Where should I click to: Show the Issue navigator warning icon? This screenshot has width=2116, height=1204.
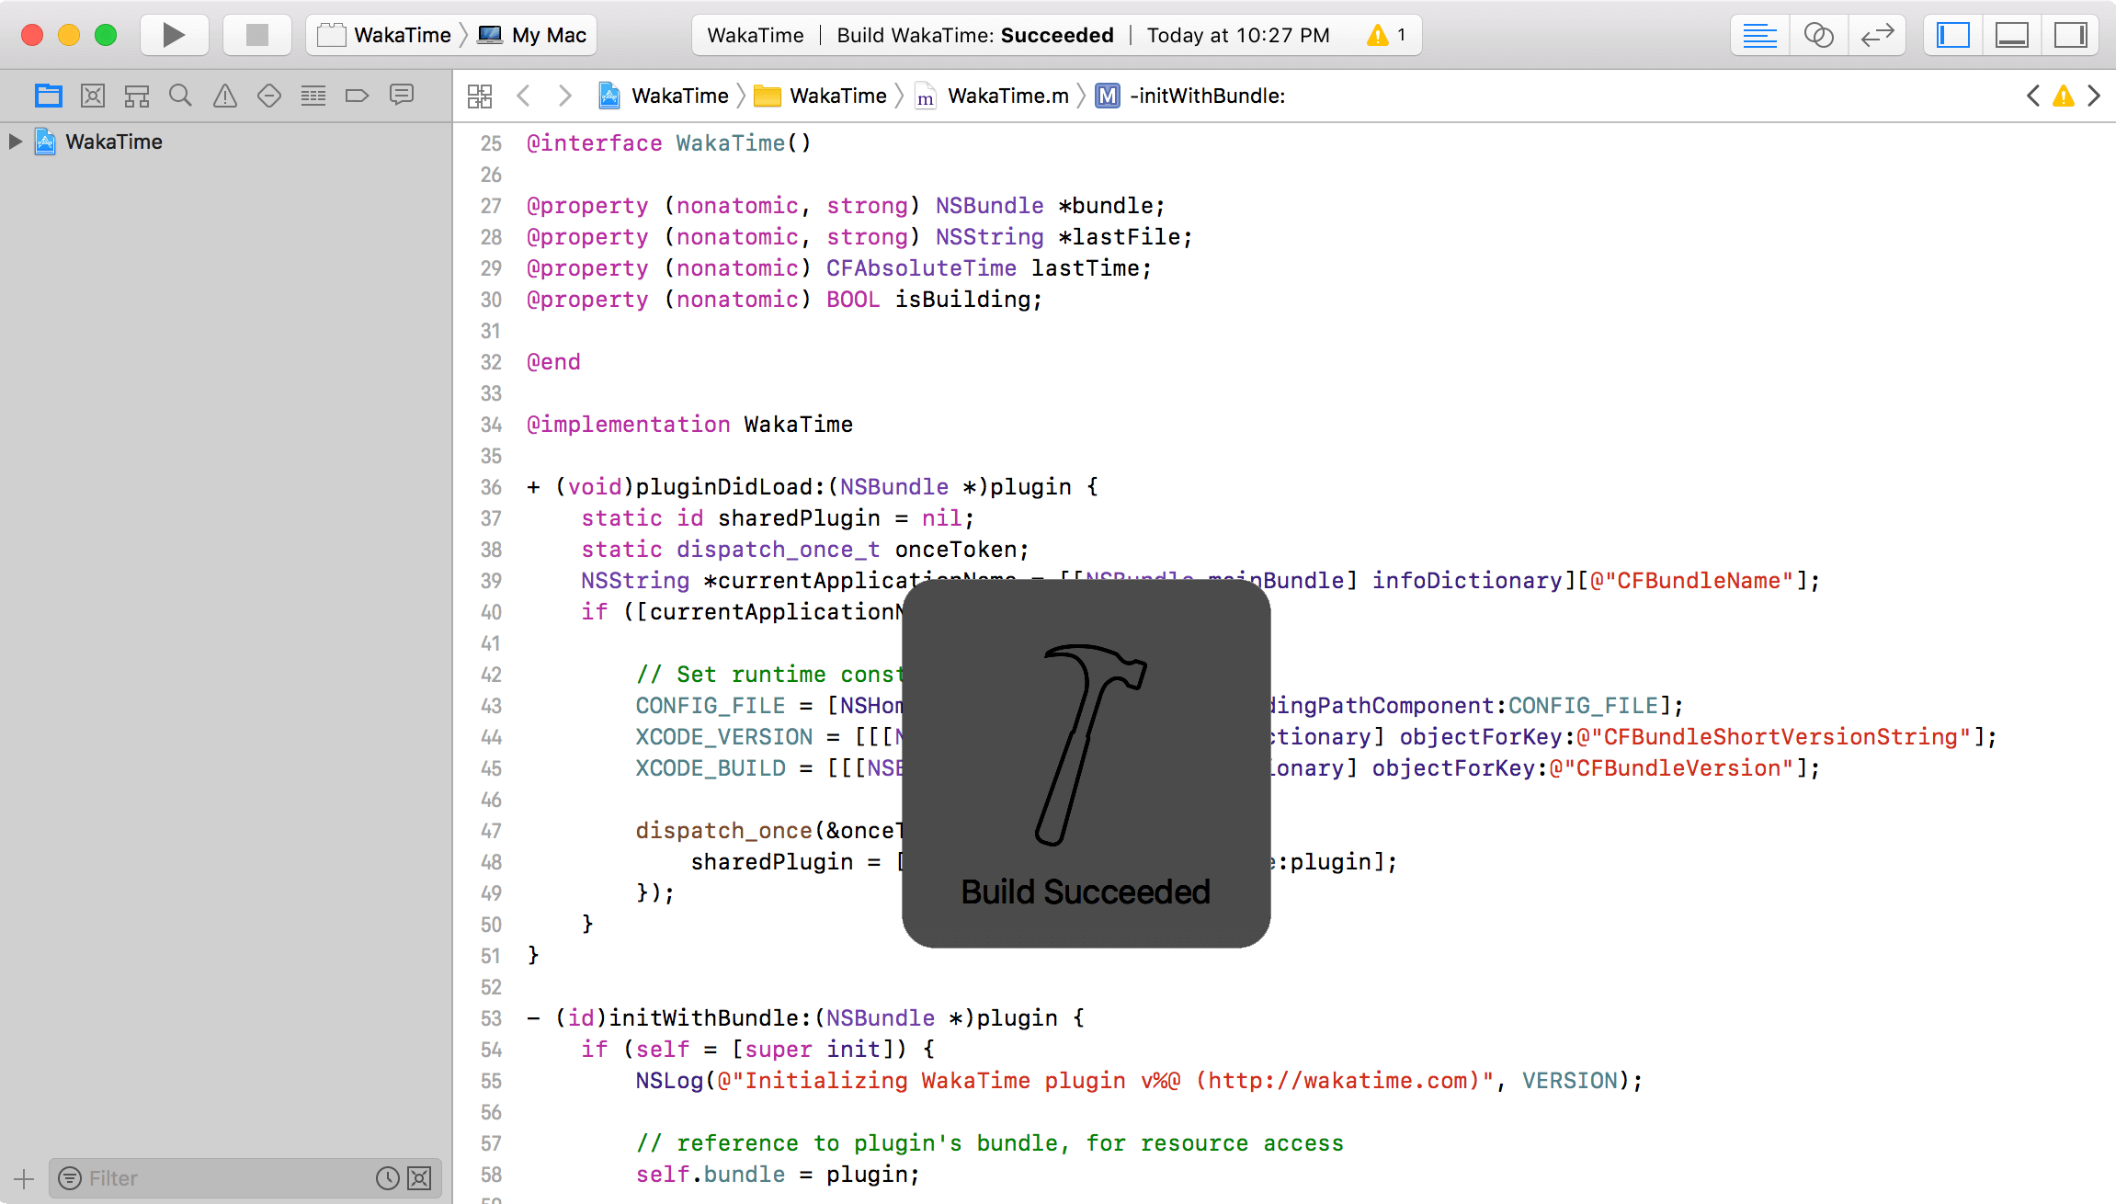coord(224,96)
